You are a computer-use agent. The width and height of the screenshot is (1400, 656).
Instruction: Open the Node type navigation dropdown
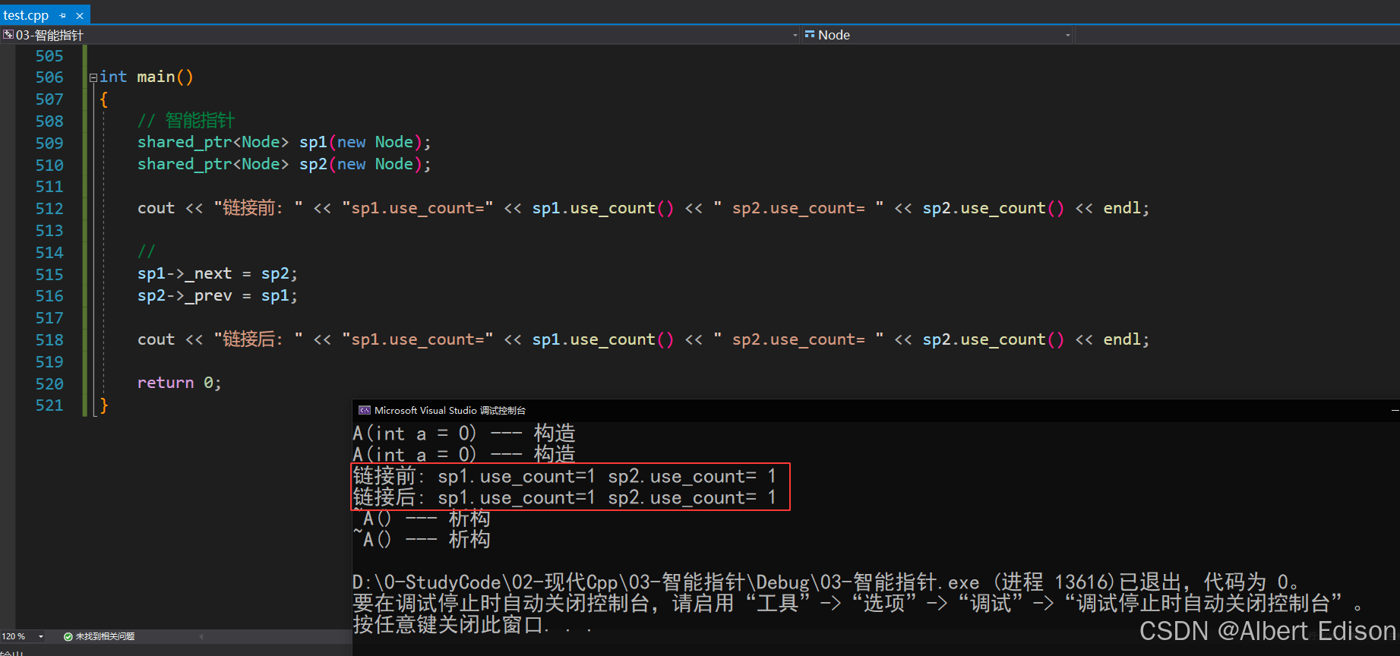coord(937,35)
